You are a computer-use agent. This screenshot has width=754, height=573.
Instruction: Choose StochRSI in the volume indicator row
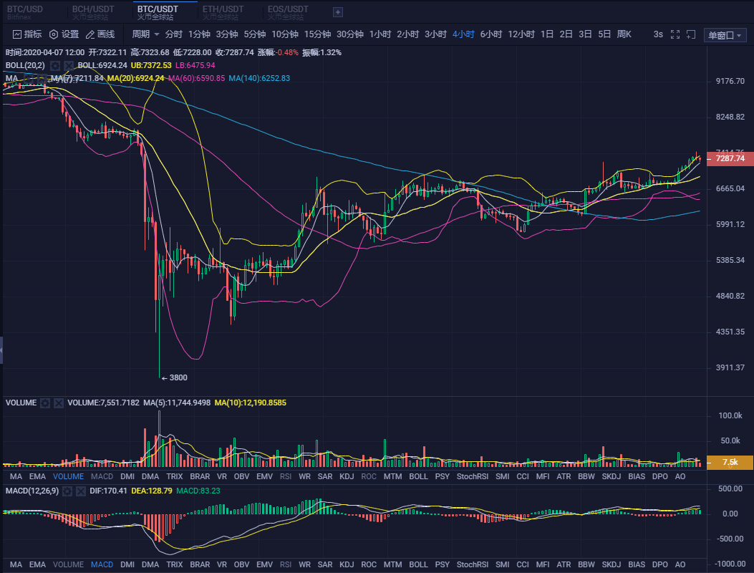point(472,476)
